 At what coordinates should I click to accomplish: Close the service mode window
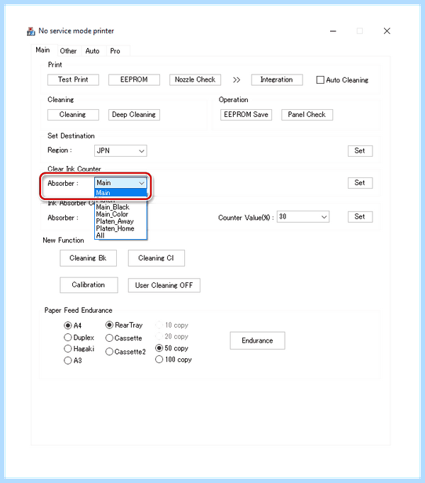point(387,31)
